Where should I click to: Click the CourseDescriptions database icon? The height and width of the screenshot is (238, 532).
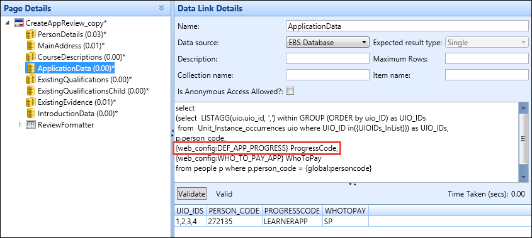pyautogui.click(x=31, y=57)
